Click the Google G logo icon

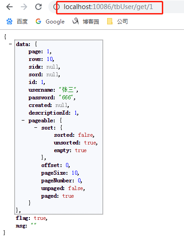[38, 21]
